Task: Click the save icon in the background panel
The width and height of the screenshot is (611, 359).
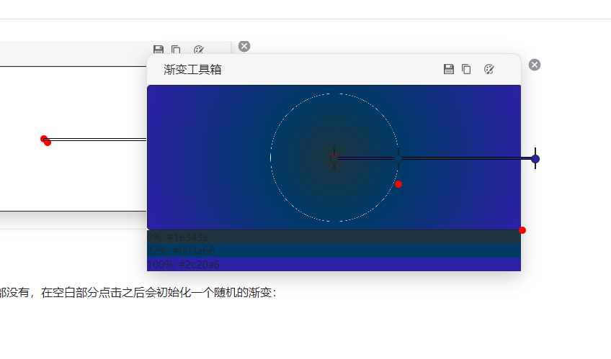Action: (x=159, y=49)
